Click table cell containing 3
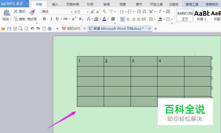The image size is (221, 133). [x=144, y=61]
